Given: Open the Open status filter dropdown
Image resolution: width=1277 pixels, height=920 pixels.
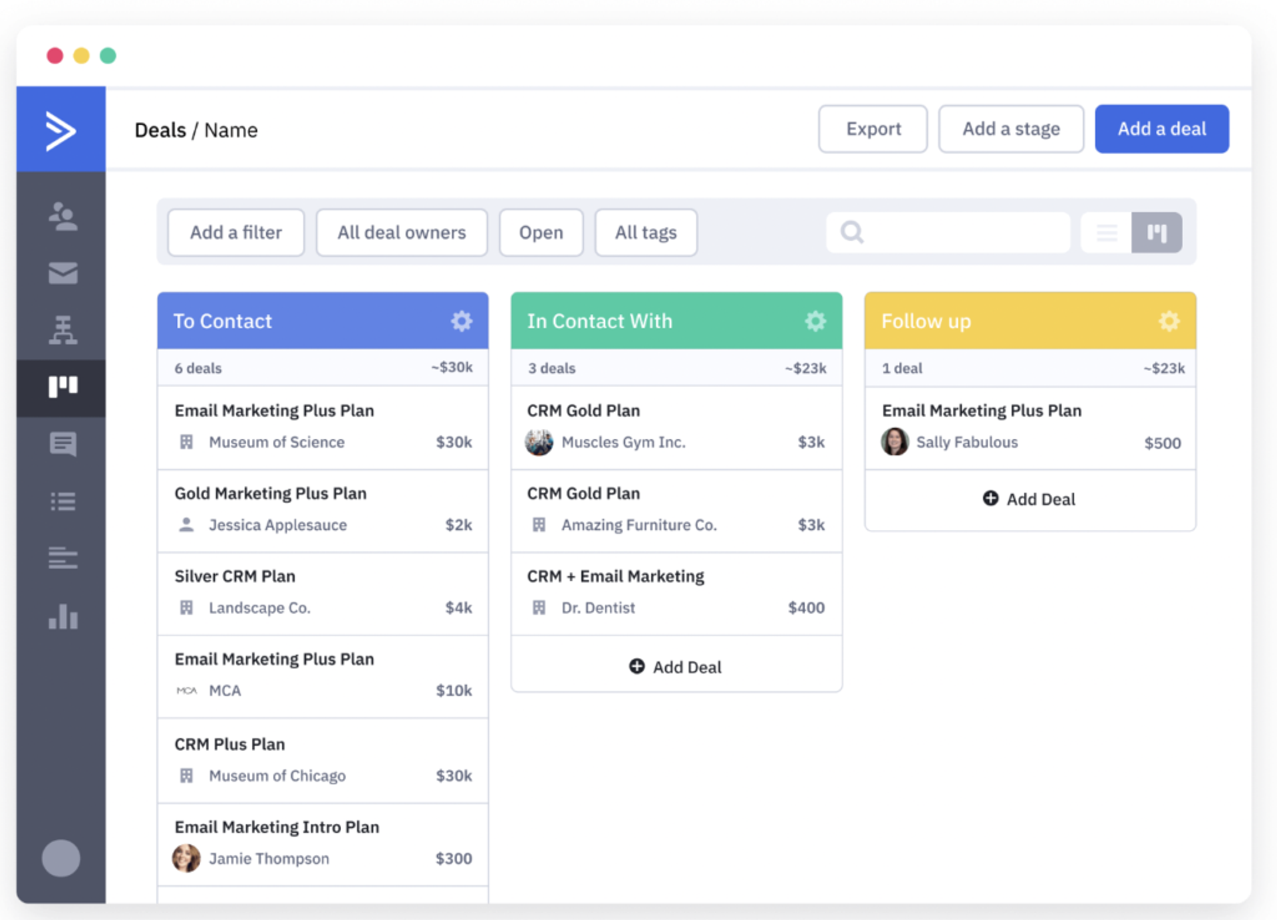Looking at the screenshot, I should [541, 233].
